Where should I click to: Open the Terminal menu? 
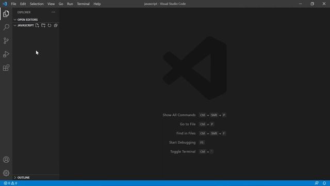click(83, 4)
